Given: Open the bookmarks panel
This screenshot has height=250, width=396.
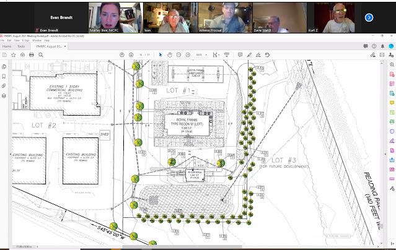Looking at the screenshot, I should pos(4,76).
